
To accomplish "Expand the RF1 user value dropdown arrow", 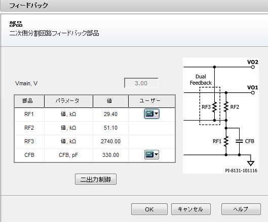I will (x=156, y=114).
